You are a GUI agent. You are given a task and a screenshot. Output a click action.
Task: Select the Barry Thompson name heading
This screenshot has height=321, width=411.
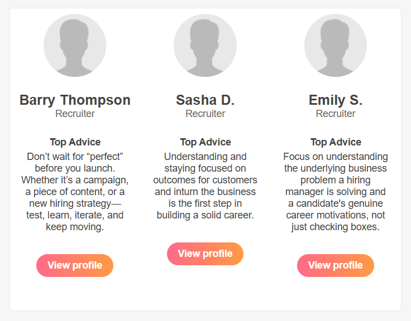pyautogui.click(x=75, y=100)
